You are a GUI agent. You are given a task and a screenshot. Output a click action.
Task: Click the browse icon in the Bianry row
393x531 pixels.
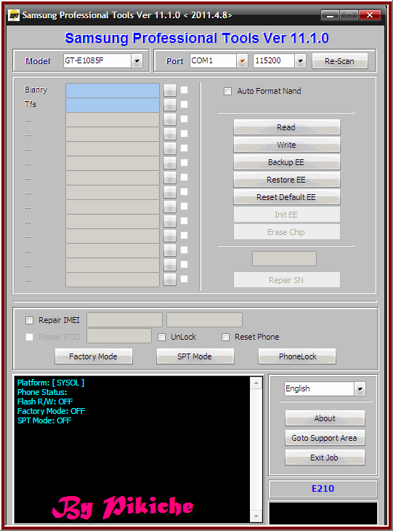click(x=170, y=90)
